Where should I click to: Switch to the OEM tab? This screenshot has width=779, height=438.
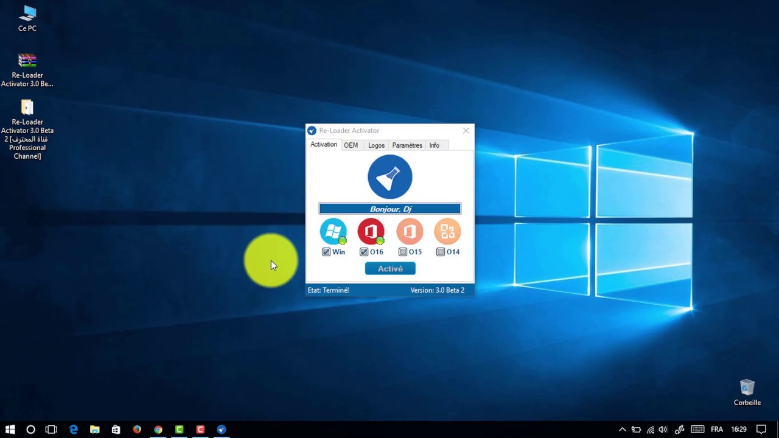(351, 145)
